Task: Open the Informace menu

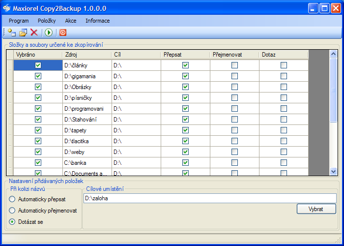Action: tap(98, 21)
